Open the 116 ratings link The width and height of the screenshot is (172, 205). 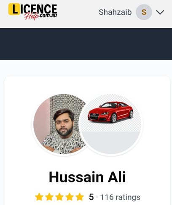pos(120,197)
